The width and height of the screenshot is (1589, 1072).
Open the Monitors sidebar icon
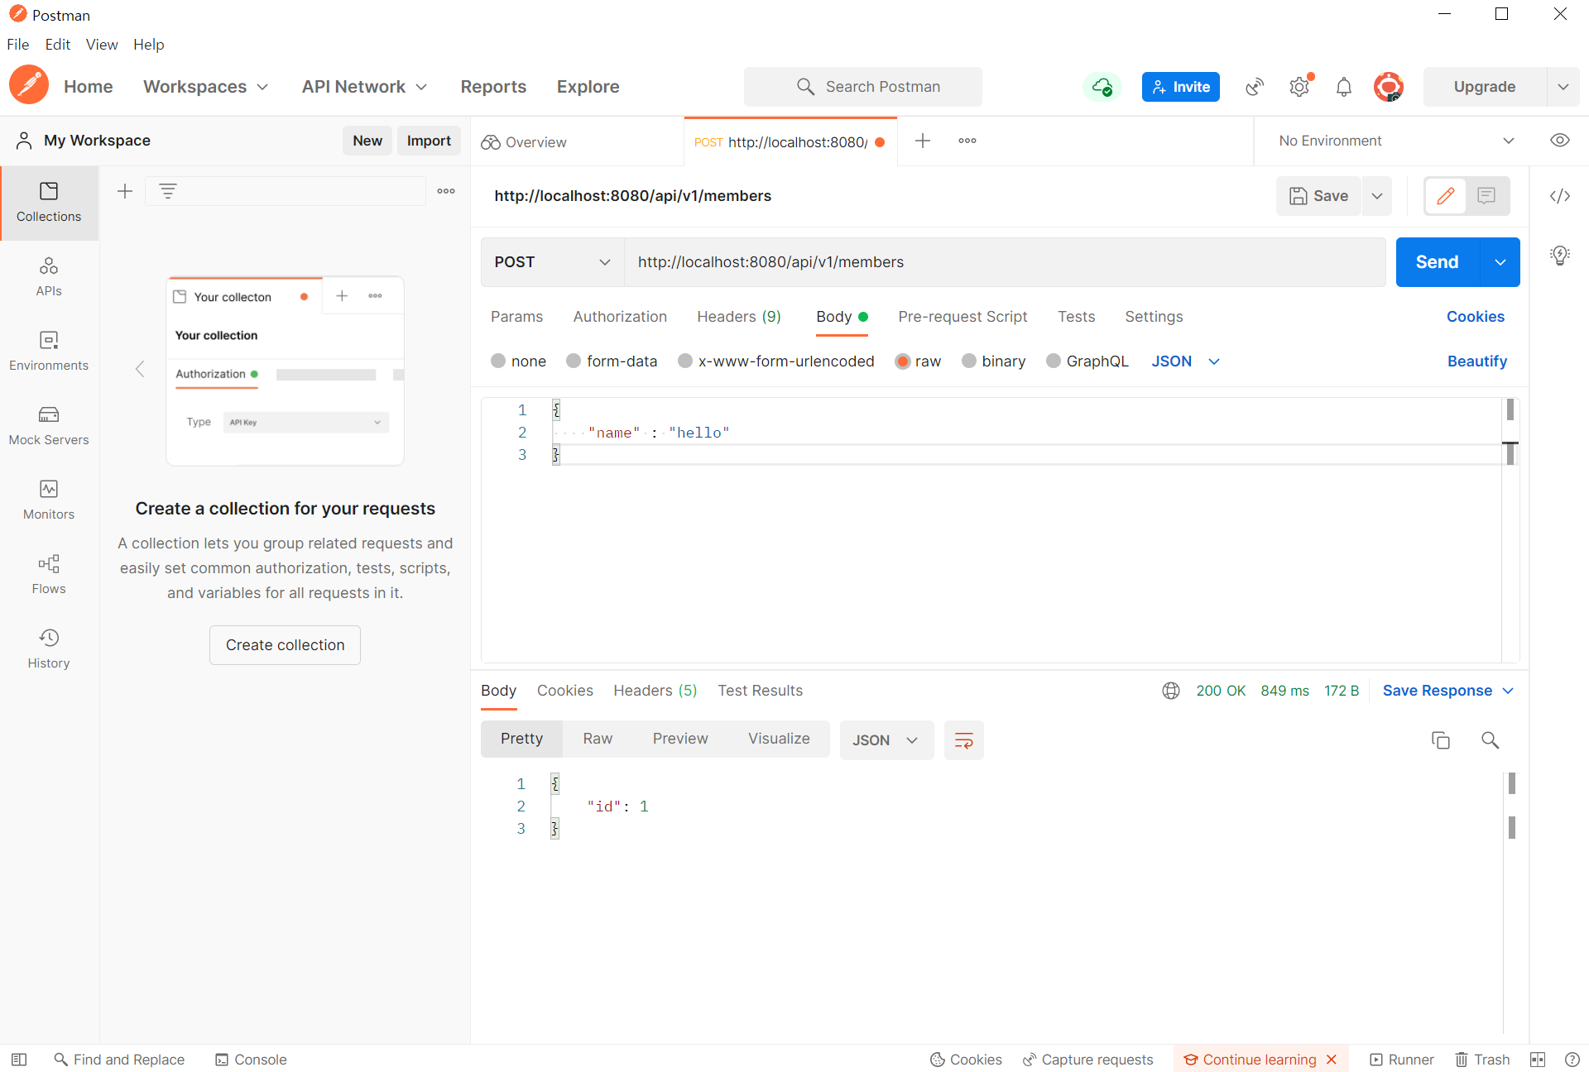(x=49, y=500)
